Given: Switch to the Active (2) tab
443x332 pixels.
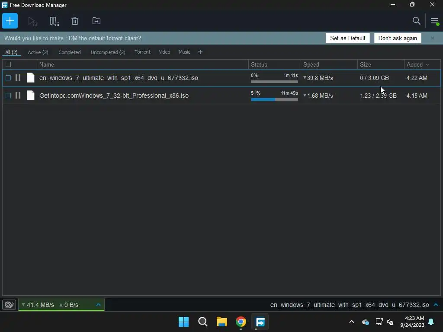Looking at the screenshot, I should (38, 52).
